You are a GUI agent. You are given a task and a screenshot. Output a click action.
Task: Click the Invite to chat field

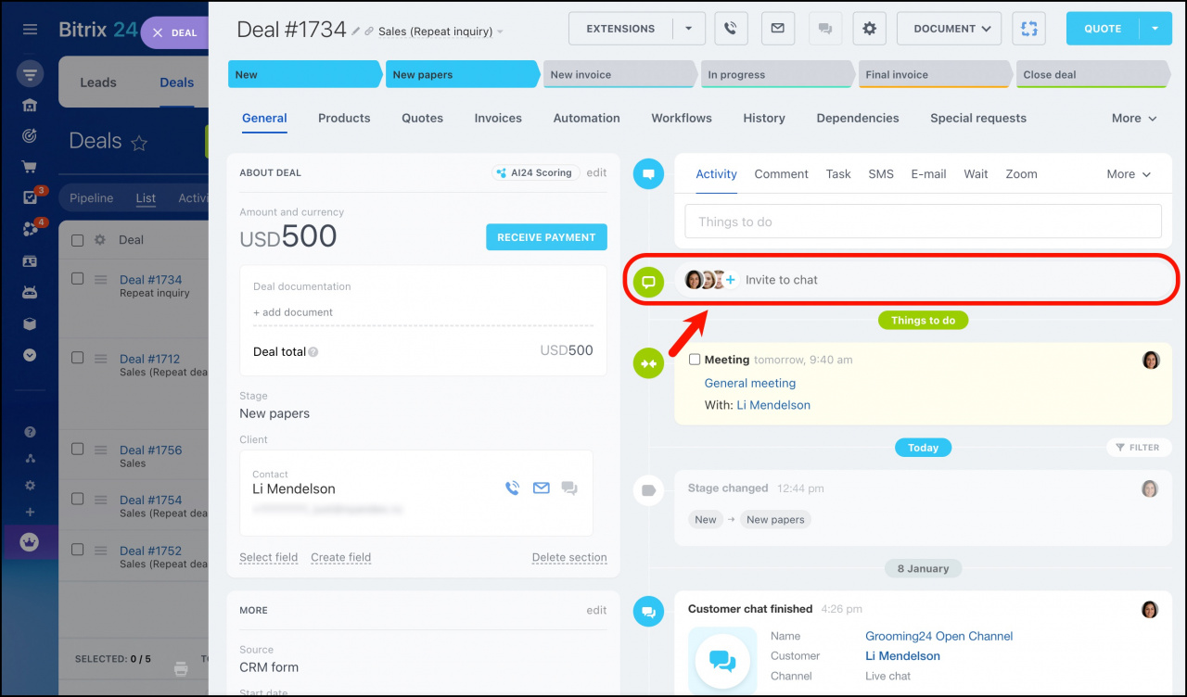923,280
